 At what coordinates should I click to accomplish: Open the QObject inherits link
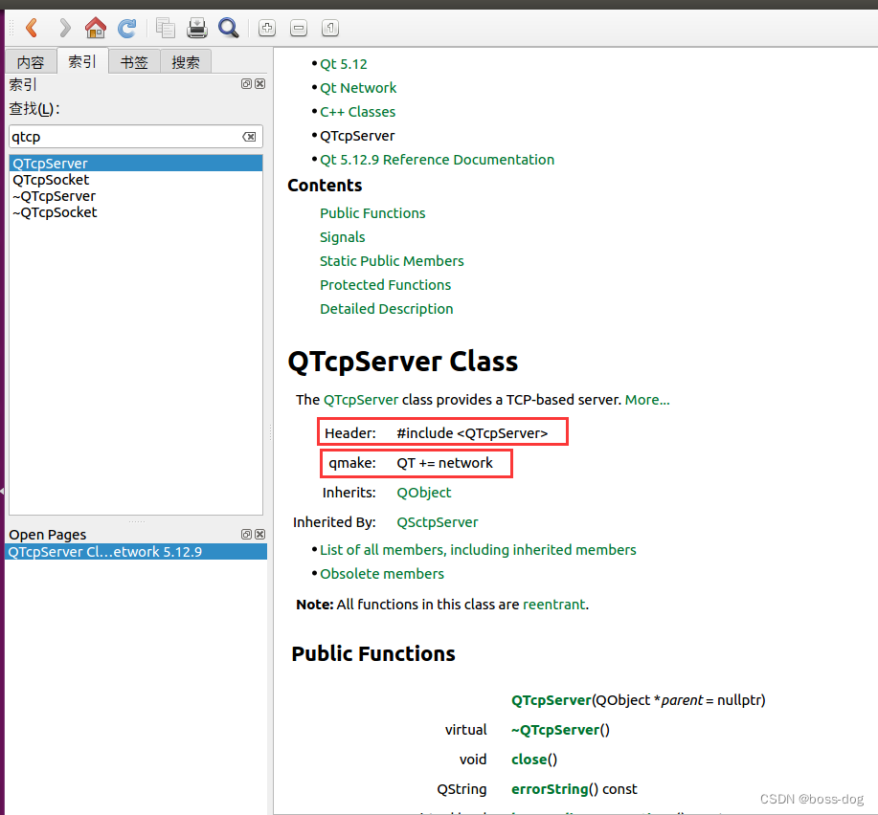(x=424, y=493)
